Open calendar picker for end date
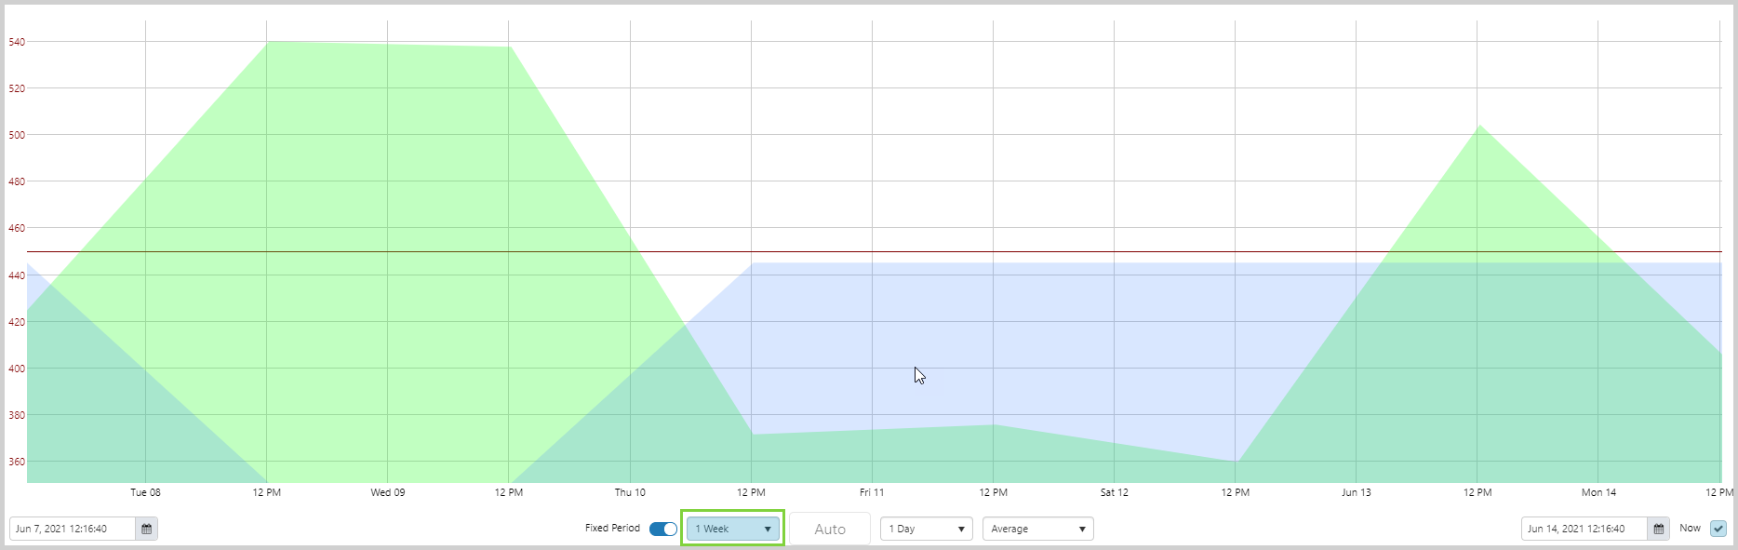 point(1659,529)
